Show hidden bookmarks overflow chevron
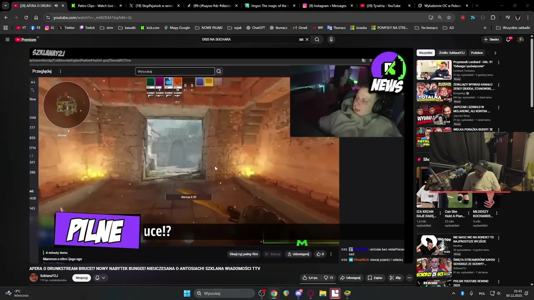534x300 pixels. (x=485, y=28)
